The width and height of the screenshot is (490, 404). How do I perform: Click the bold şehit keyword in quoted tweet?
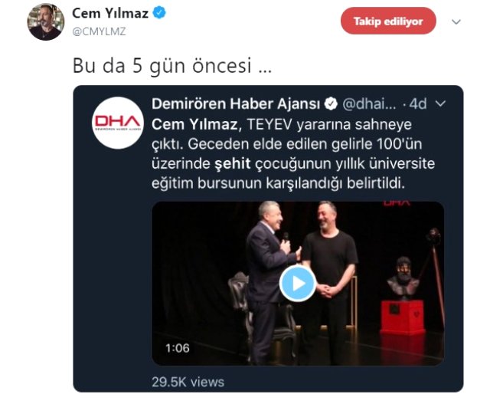[233, 163]
